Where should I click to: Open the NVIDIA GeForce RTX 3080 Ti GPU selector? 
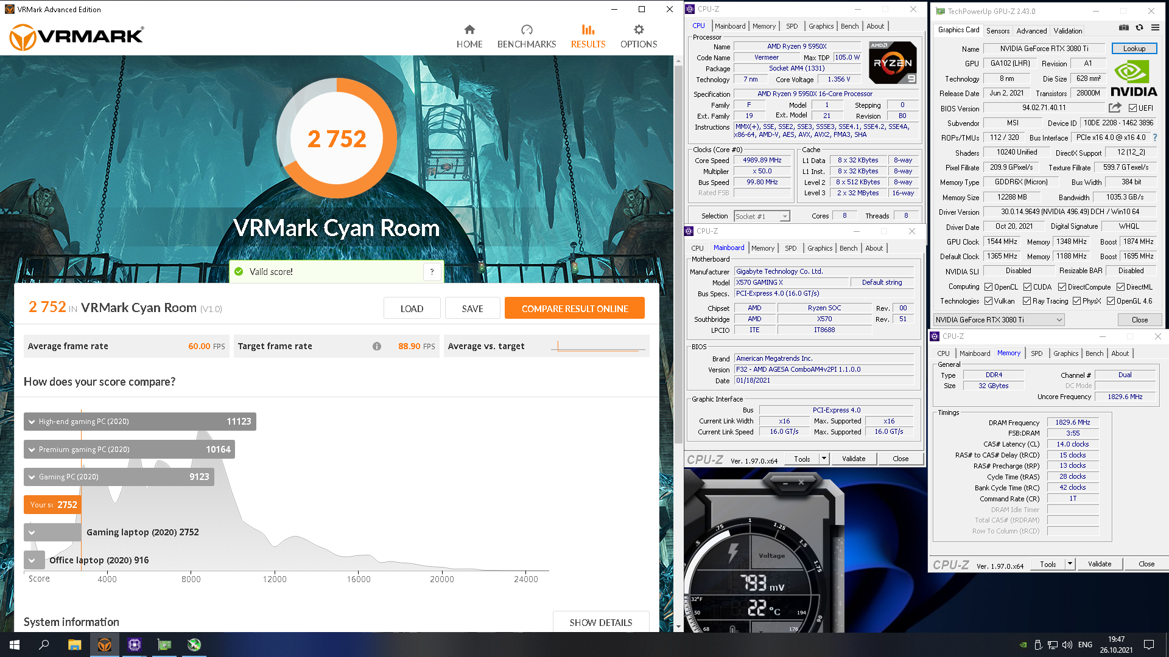999,320
